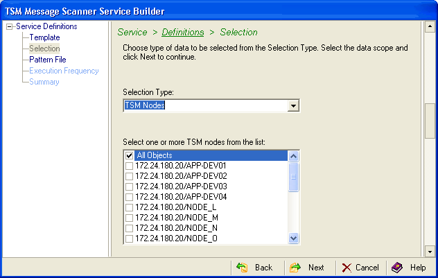The height and width of the screenshot is (278, 438).
Task: Click the red X Cancel icon
Action: [347, 268]
